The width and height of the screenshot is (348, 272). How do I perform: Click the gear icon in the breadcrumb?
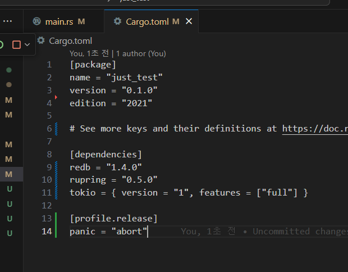(41, 40)
